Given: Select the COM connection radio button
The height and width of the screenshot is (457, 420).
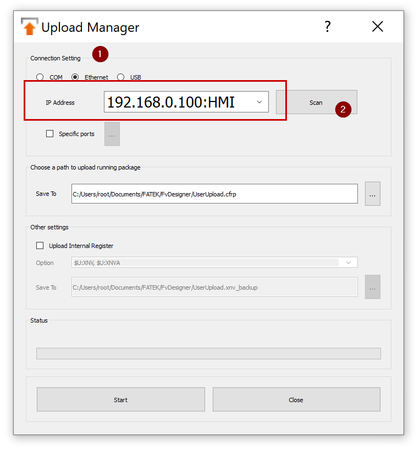Looking at the screenshot, I should [x=40, y=77].
